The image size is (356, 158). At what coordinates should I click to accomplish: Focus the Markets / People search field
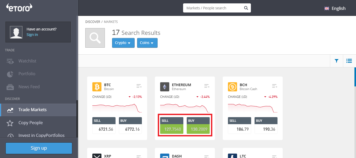[213, 8]
